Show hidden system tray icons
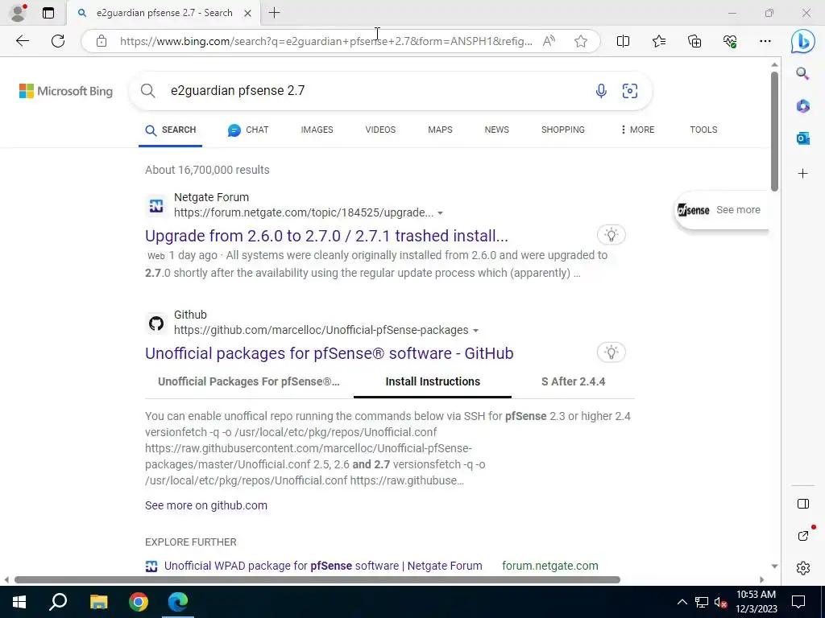 point(682,602)
